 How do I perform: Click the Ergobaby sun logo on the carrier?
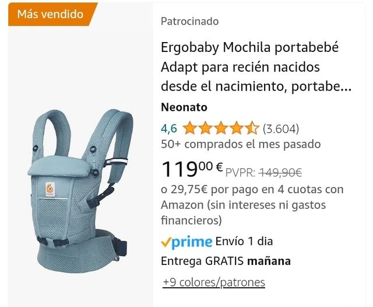[x=50, y=189]
